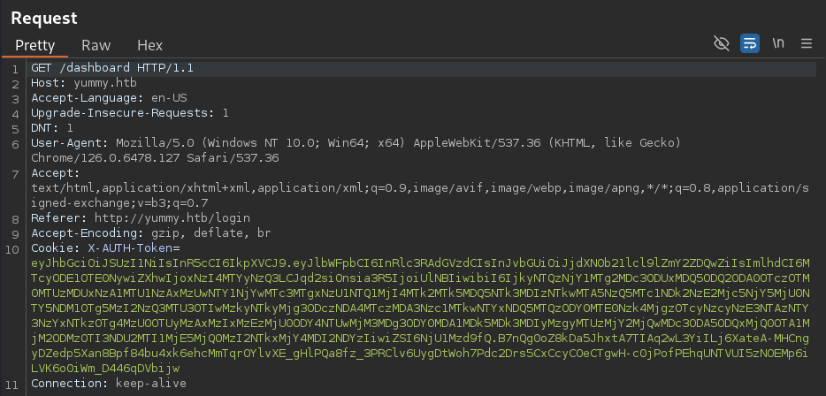Click the Upgrade-Insecure-Requests header line

130,112
